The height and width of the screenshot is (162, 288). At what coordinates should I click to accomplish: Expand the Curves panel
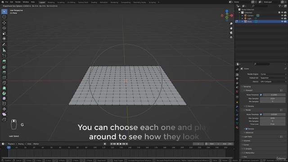click(246, 145)
